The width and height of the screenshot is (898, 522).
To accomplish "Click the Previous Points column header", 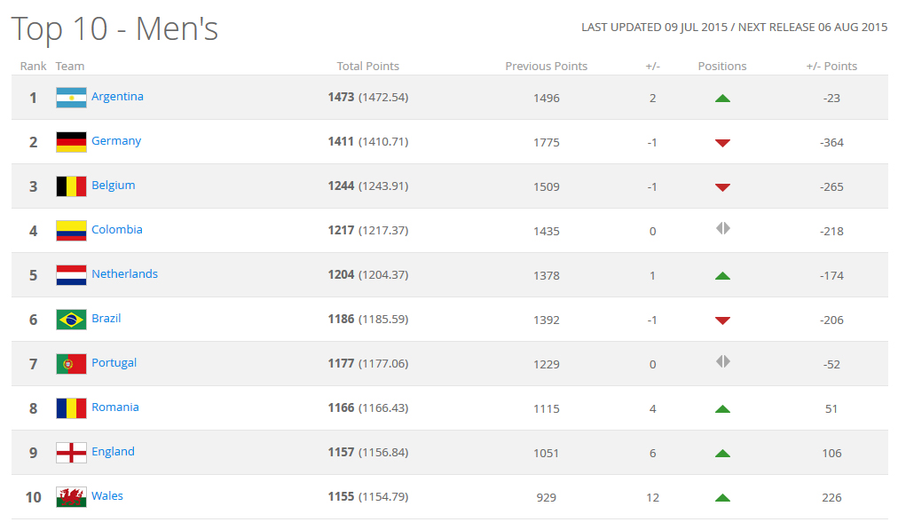I will pyautogui.click(x=546, y=67).
